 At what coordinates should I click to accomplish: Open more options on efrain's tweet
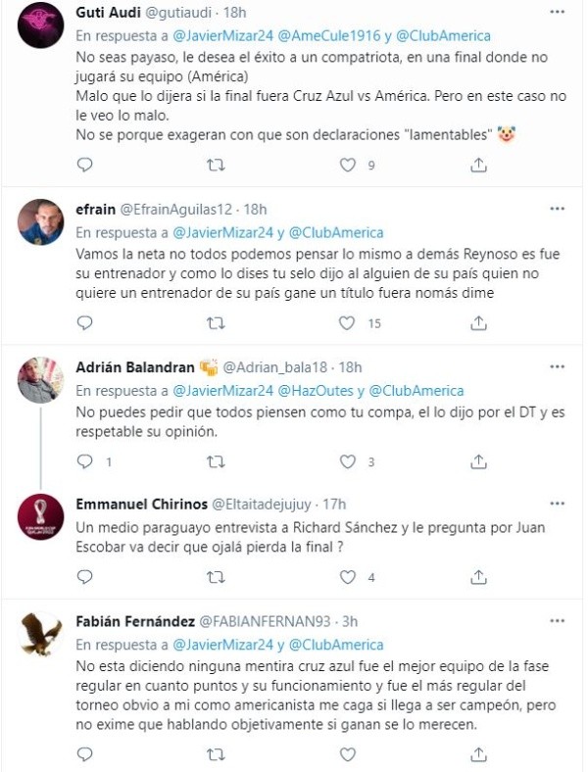click(x=557, y=209)
